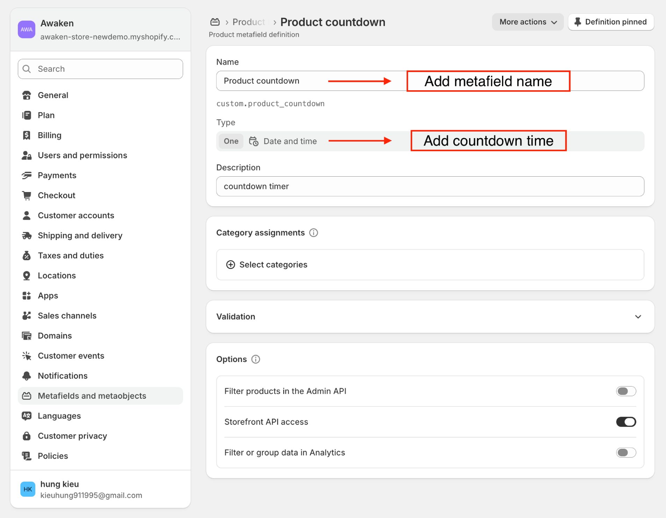
Task: Click the sidebar Search field
Action: click(100, 69)
